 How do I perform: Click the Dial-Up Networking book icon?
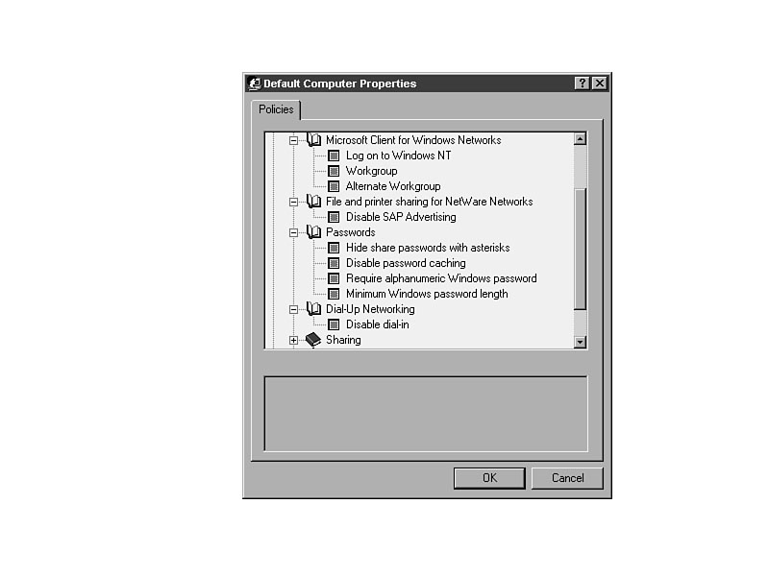pos(313,308)
